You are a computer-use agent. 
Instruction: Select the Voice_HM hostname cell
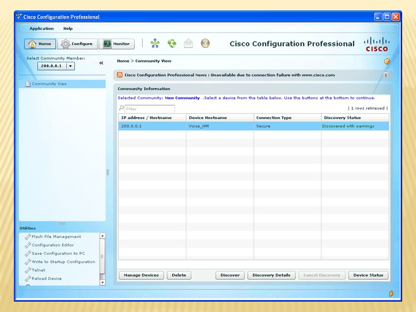coord(220,126)
